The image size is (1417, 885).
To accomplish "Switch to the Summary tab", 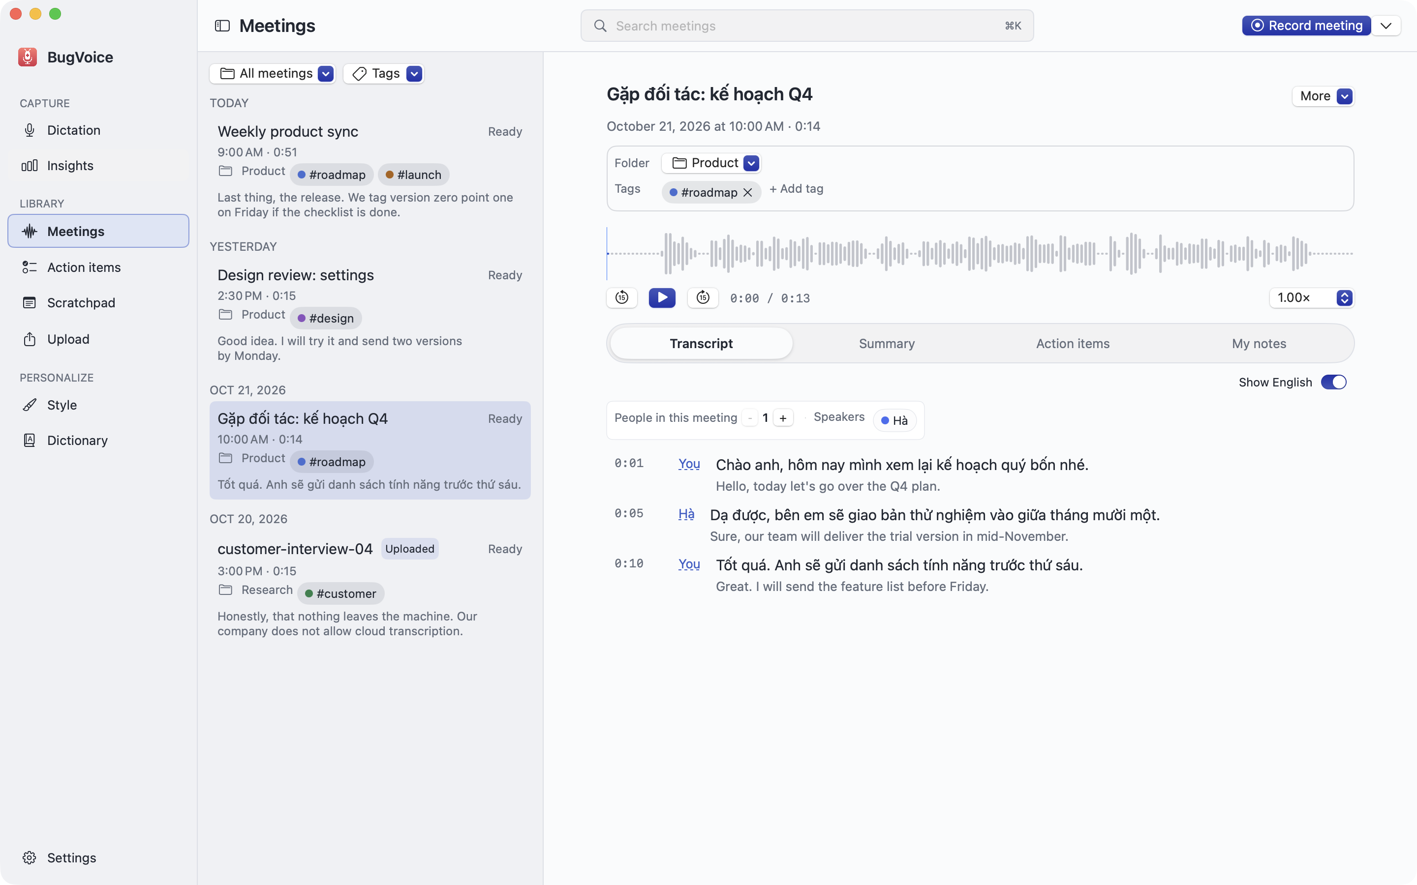I will coord(887,344).
